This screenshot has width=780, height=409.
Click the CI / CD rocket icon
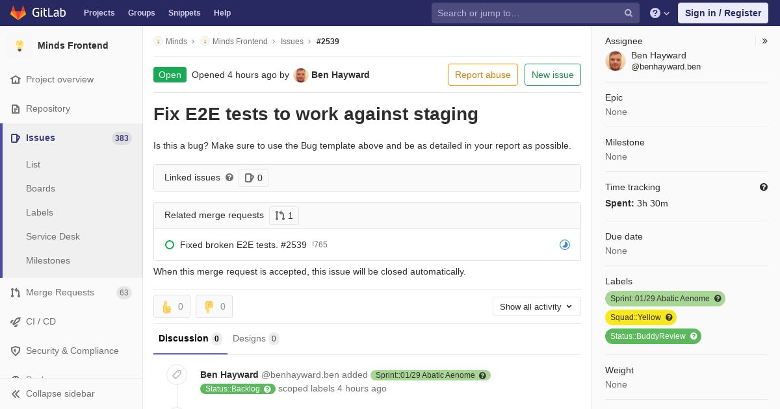point(16,321)
